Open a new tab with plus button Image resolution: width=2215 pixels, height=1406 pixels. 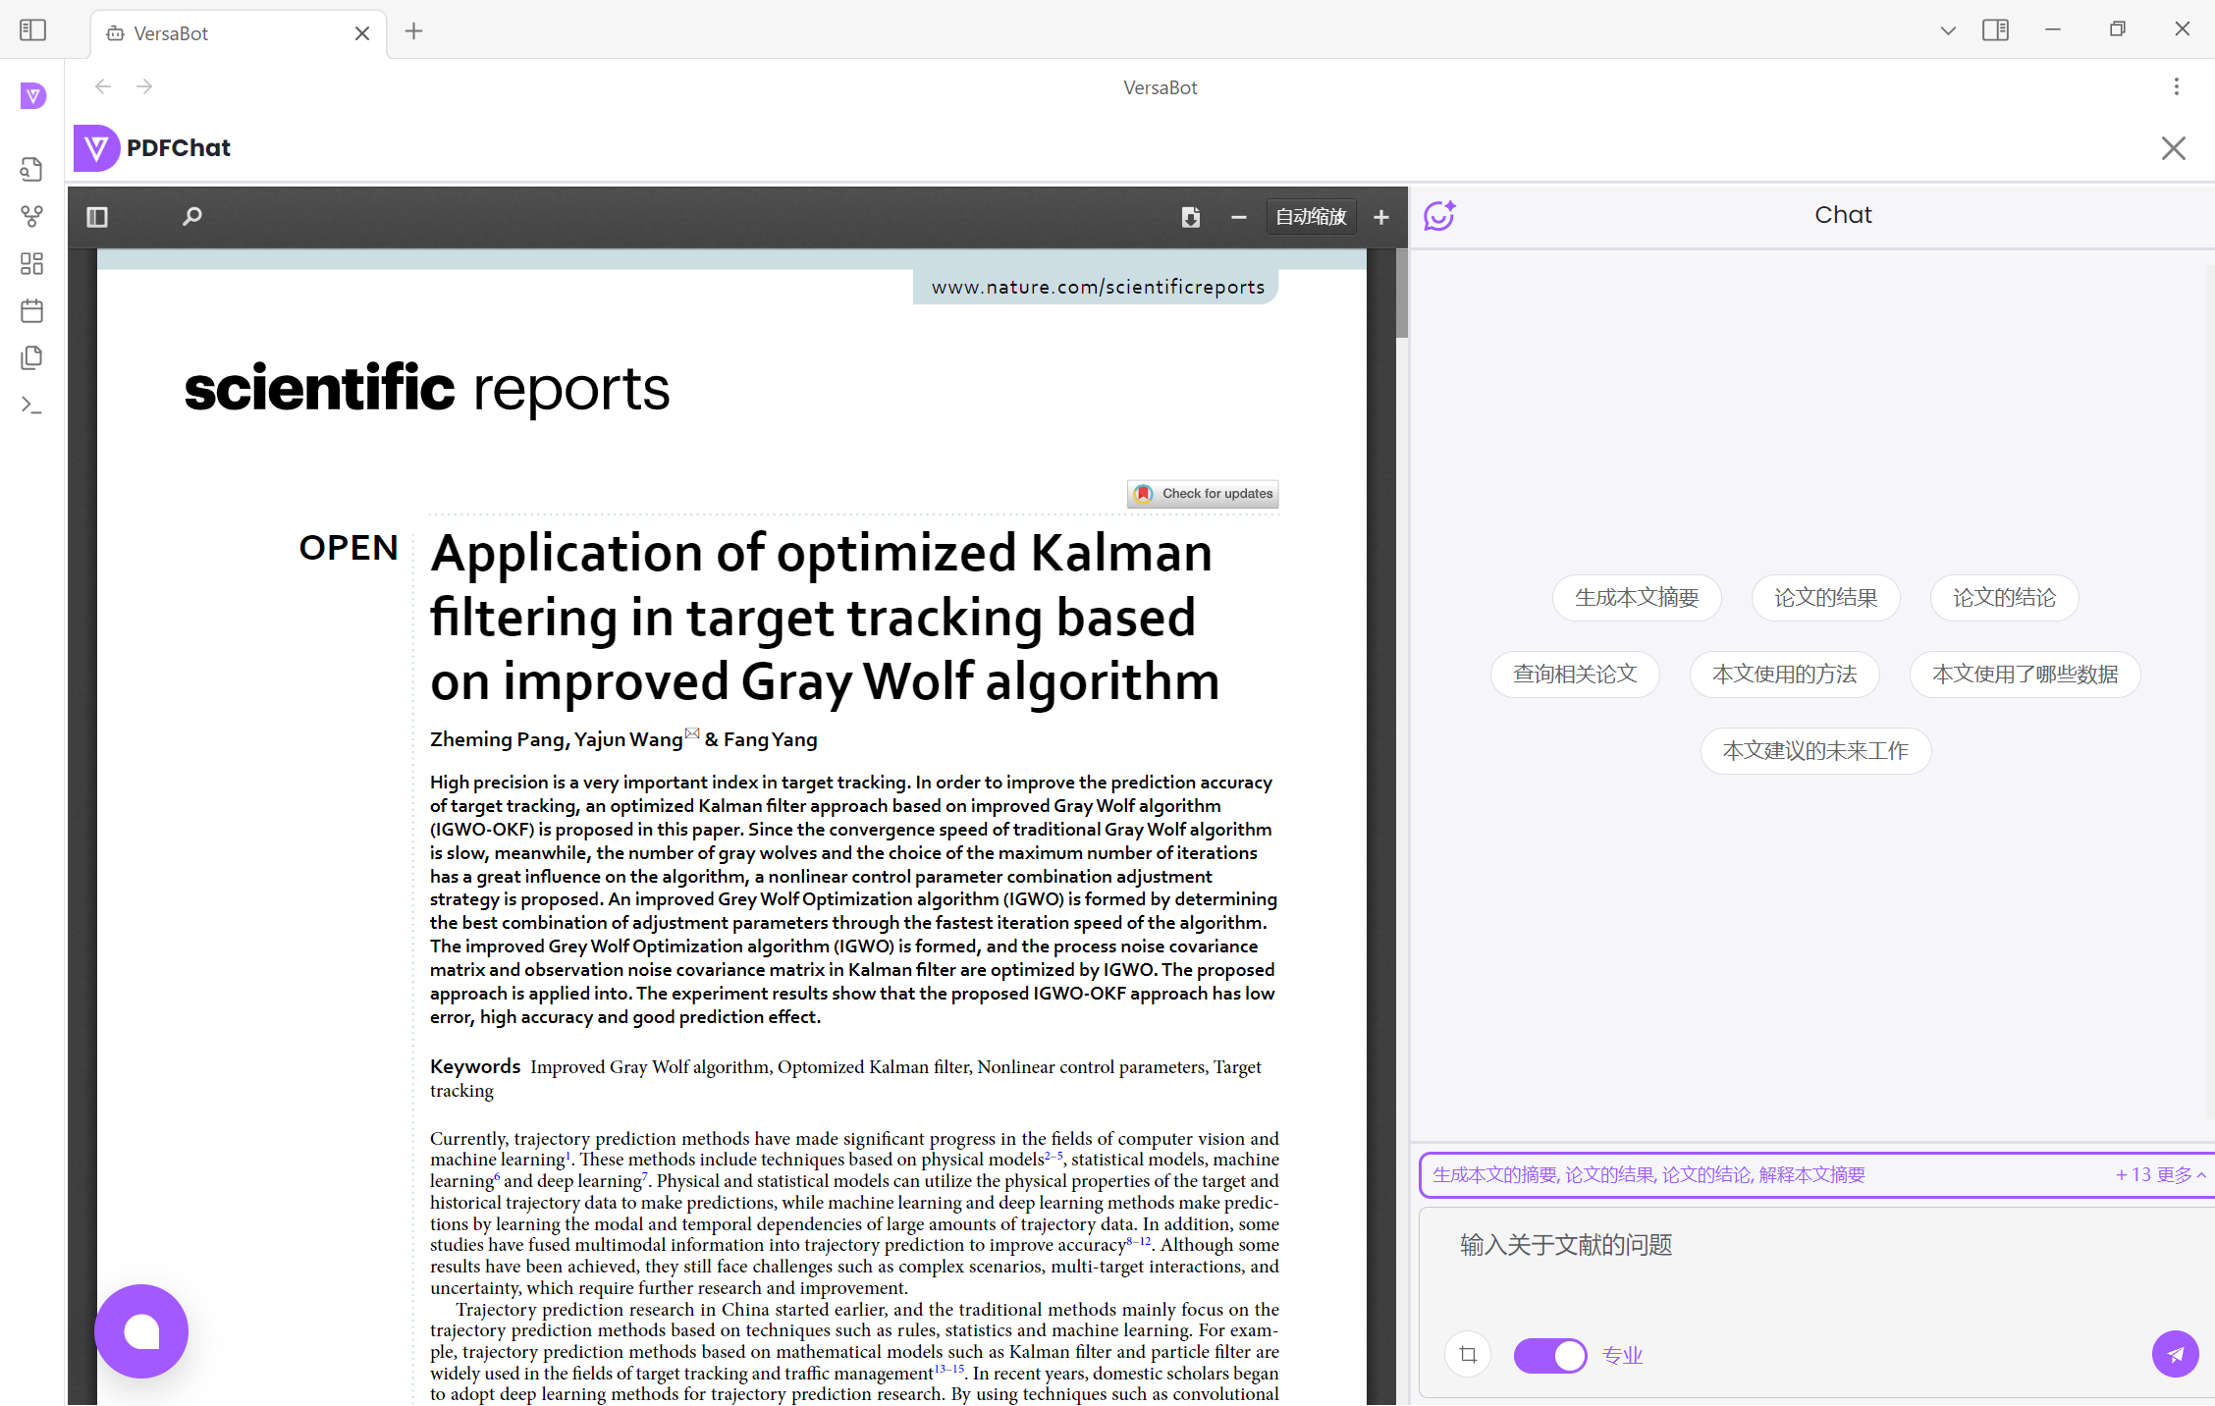click(414, 31)
